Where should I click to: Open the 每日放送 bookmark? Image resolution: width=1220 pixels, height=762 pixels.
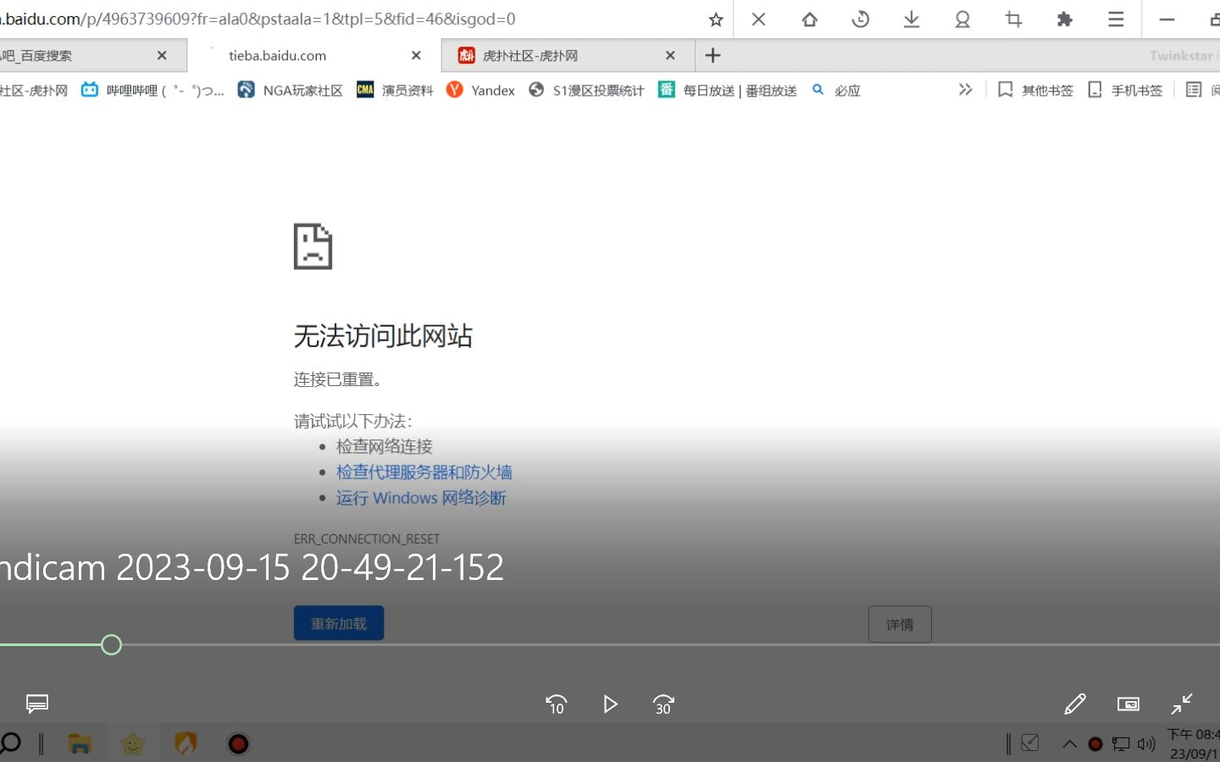tap(728, 90)
